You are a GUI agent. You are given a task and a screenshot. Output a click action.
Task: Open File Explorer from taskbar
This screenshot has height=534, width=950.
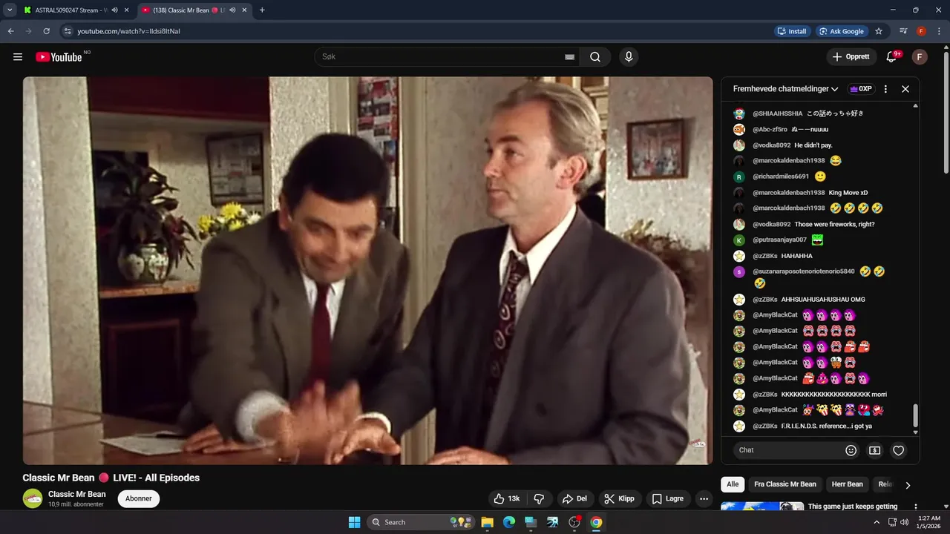(488, 522)
